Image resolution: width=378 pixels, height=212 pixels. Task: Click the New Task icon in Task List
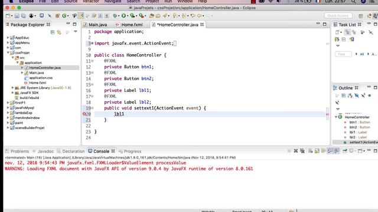click(337, 32)
